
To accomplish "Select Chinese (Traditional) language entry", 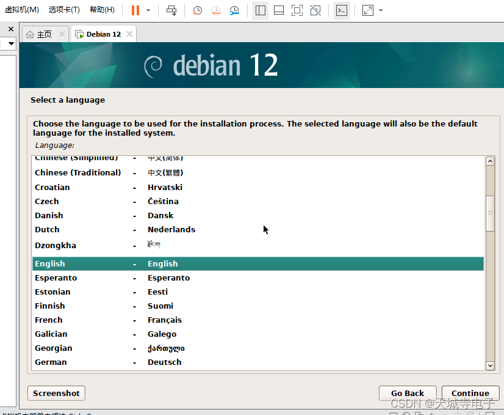I will click(x=77, y=172).
